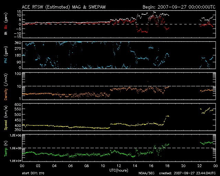220x176 pixels.
Task: Click the 1.0E+04 tick label on the Temp axis
Action: (15, 161)
